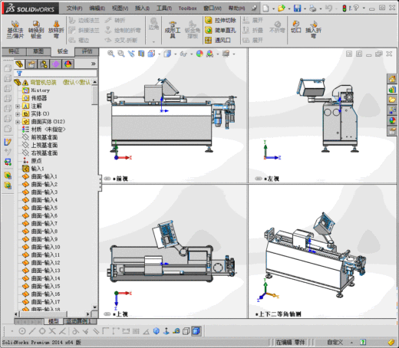Expand the 注解 annotations tree node
This screenshot has width=399, height=348.
pyautogui.click(x=18, y=106)
